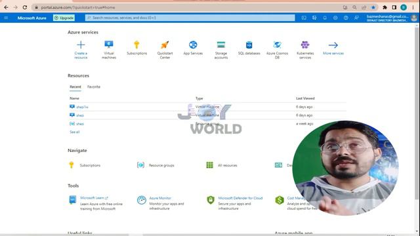Click the Type column header

point(199,98)
